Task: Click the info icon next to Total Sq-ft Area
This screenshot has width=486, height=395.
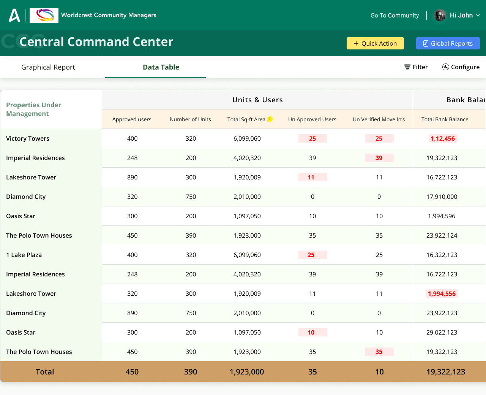Action: coord(270,119)
